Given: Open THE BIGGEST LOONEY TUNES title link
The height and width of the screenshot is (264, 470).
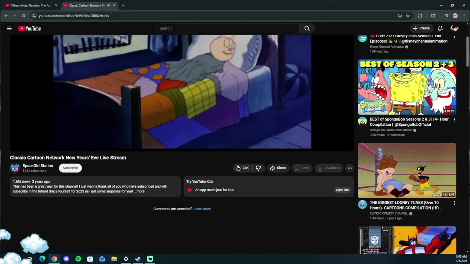Looking at the screenshot, I should pyautogui.click(x=406, y=205).
